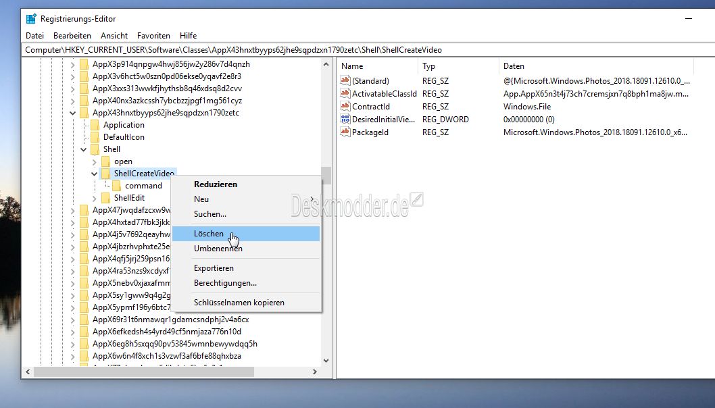The height and width of the screenshot is (408, 715).
Task: Expand the AppX3v6hct5w0szn0pd06ekse0yqavf2e8r3 key
Action: click(x=72, y=76)
